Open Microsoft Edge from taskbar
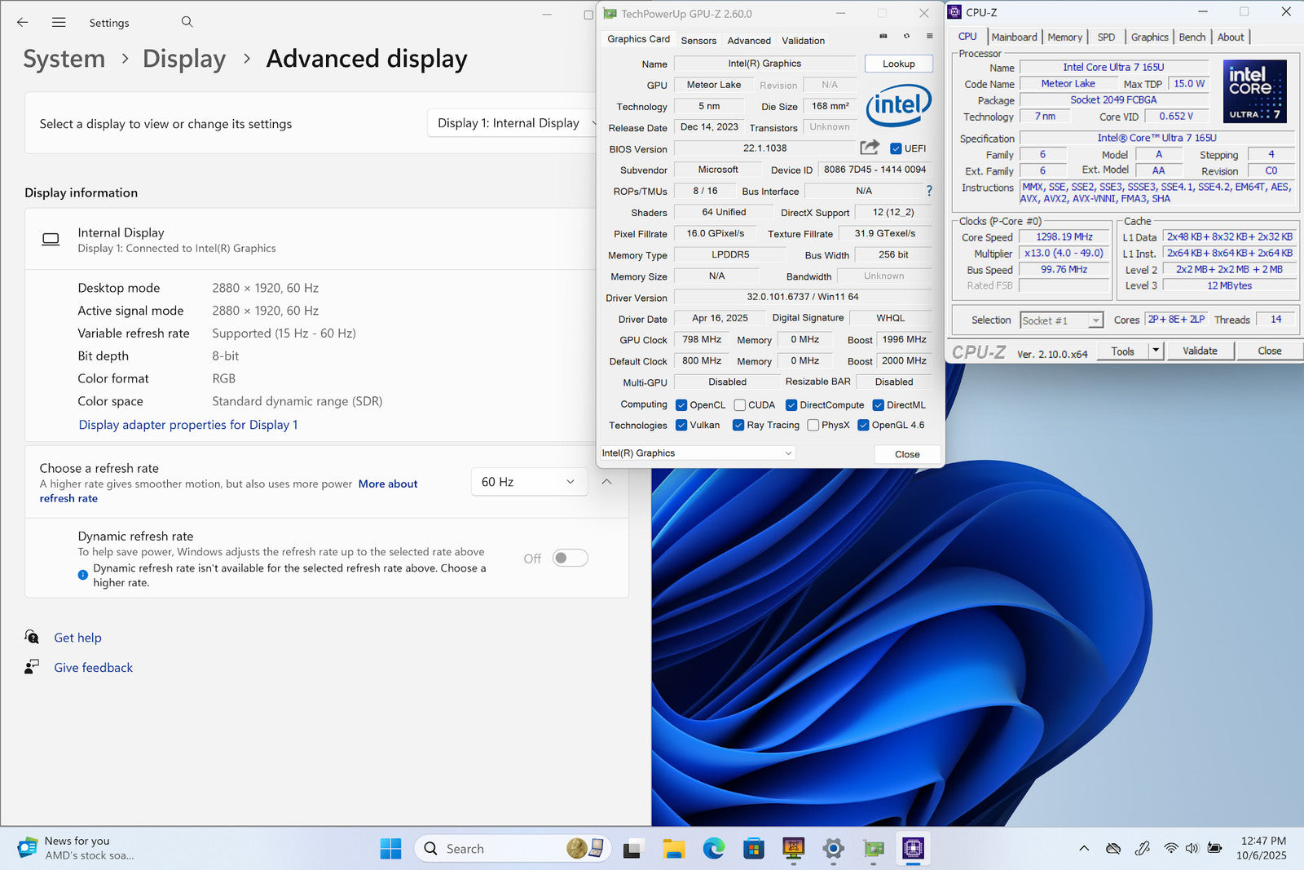Screen dimensions: 1304x870 (714, 849)
